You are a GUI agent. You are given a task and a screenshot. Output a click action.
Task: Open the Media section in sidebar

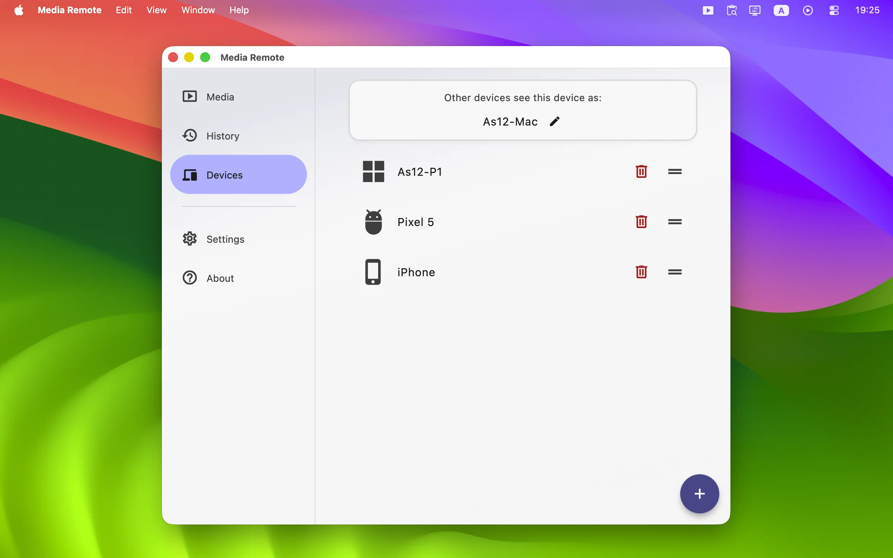[238, 97]
